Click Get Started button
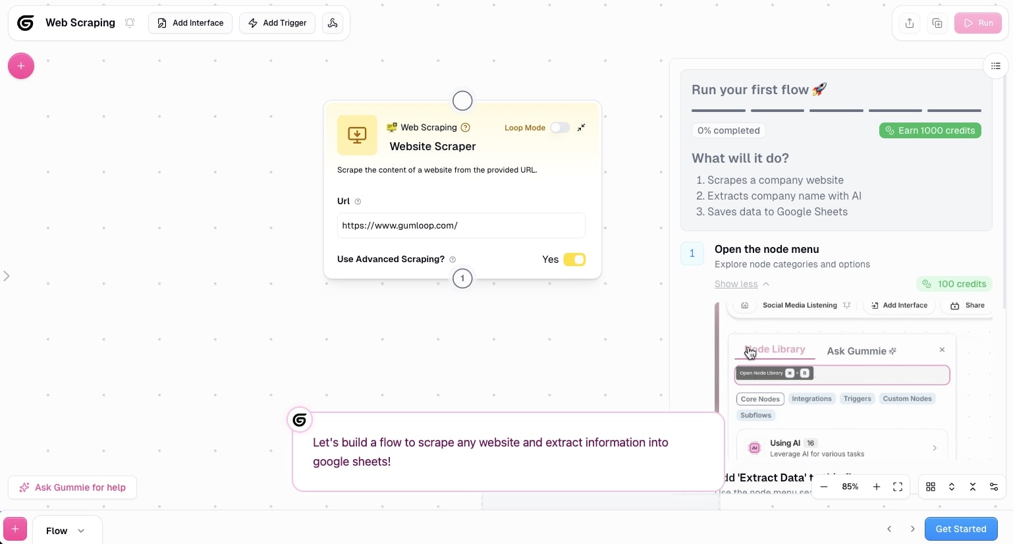Screen dimensions: 1013x544 961,529
